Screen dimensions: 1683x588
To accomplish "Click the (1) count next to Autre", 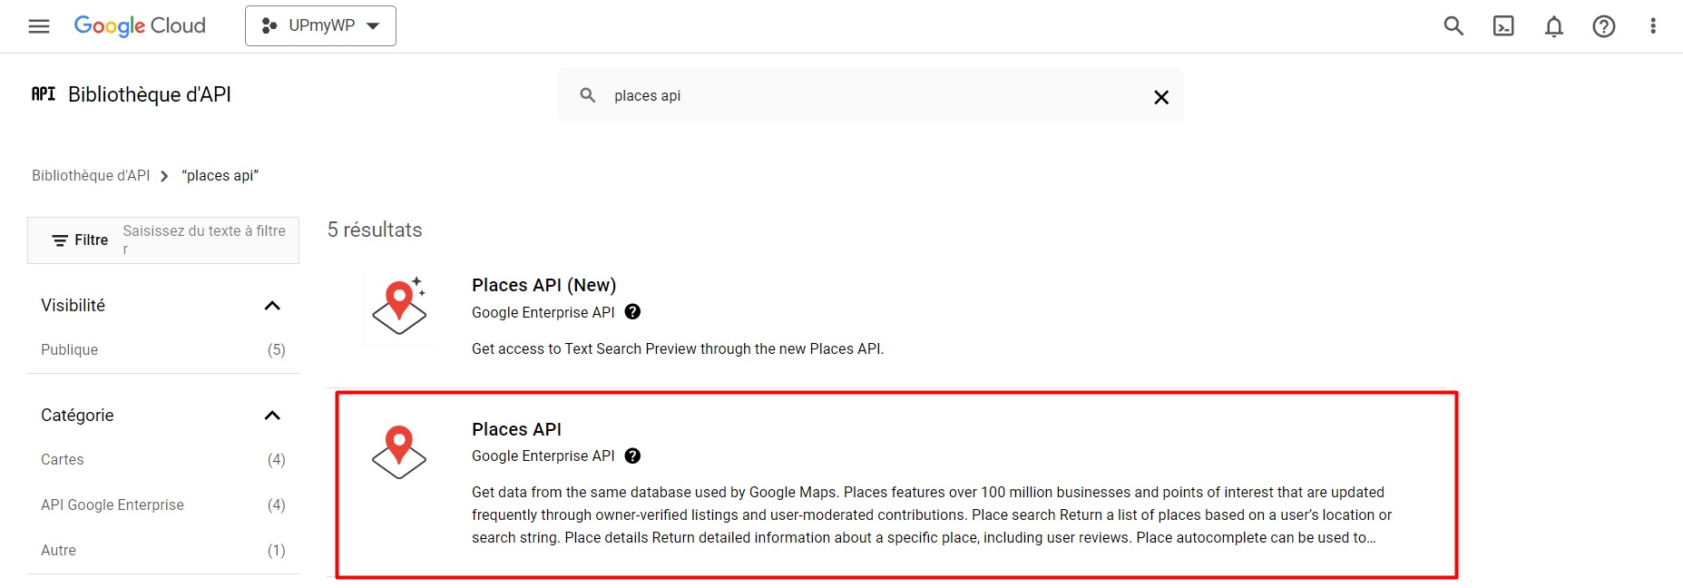I will tap(277, 550).
